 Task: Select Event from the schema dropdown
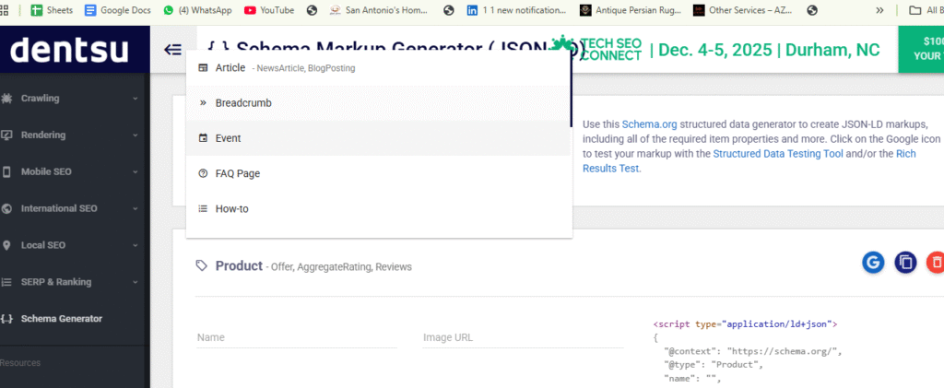point(228,138)
